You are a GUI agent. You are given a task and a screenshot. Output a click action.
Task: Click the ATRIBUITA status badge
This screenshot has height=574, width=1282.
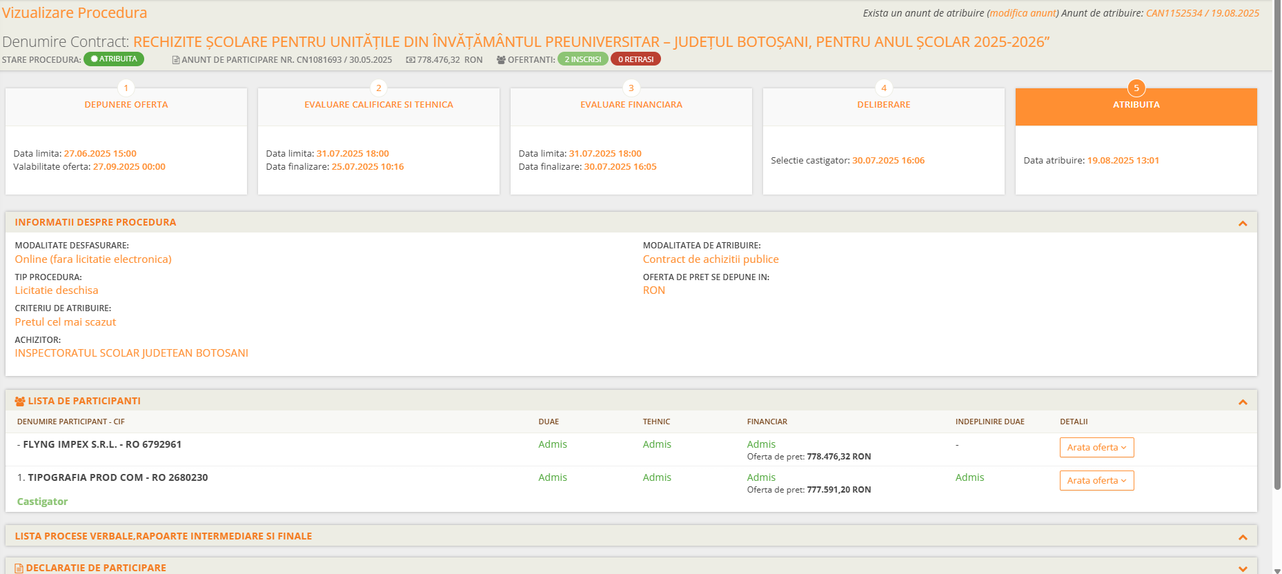114,59
